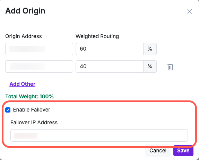This screenshot has height=160, width=199.
Task: Click the Origin Address column label
Action: (24, 36)
